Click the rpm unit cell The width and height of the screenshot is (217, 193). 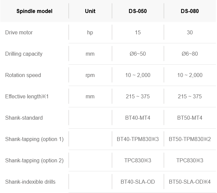coord(90,75)
